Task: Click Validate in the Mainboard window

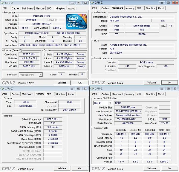Action: [x=152, y=83]
